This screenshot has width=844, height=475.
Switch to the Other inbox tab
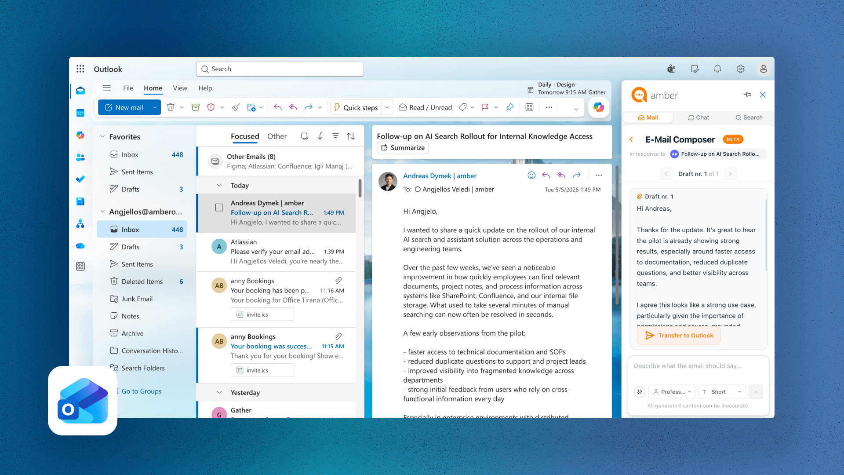[x=277, y=136]
